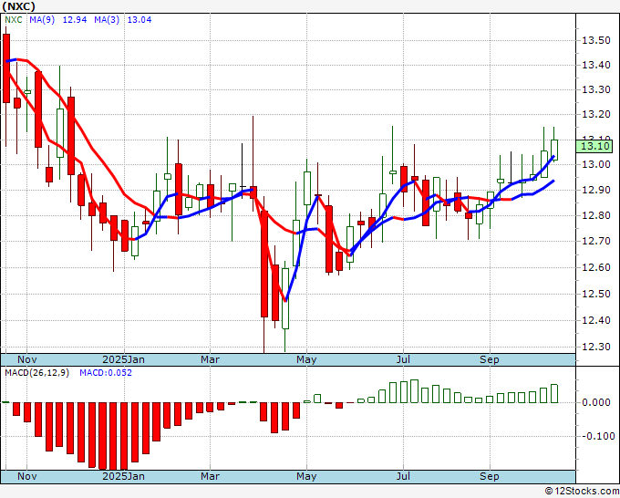The width and height of the screenshot is (620, 498).
Task: Click the 0.000 MACD axis label
Action: tap(594, 402)
